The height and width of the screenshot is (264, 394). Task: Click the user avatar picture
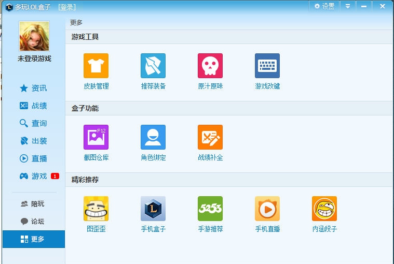34,36
